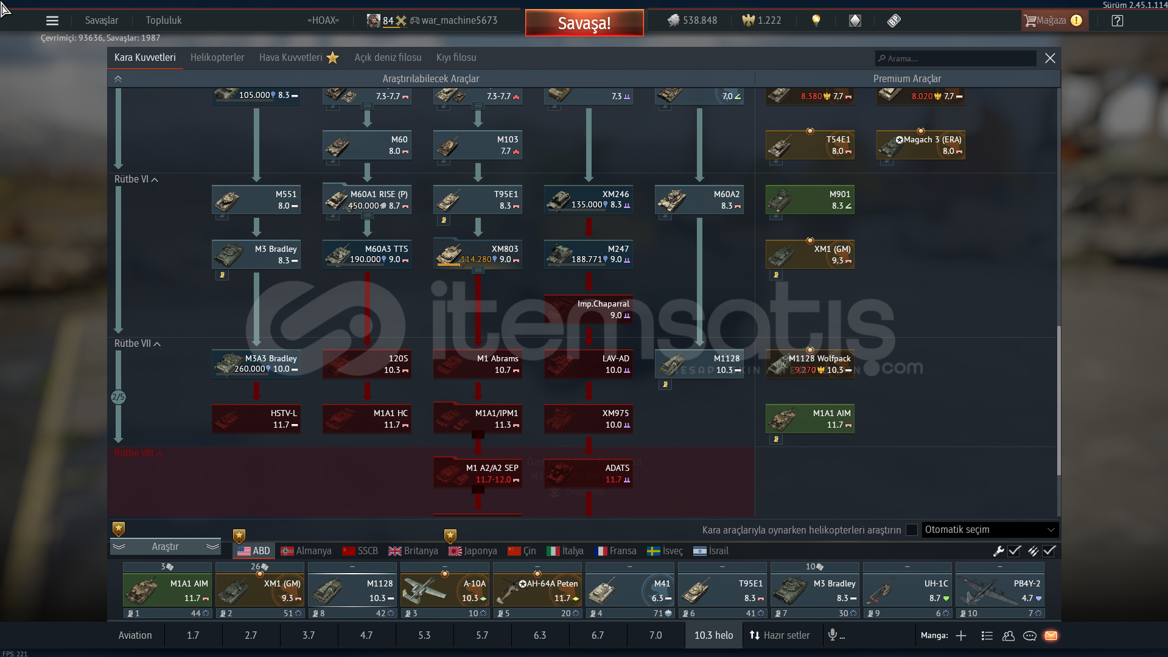The image size is (1168, 657).
Task: Toggle the auto-repair wrench checkbox
Action: pos(1014,551)
